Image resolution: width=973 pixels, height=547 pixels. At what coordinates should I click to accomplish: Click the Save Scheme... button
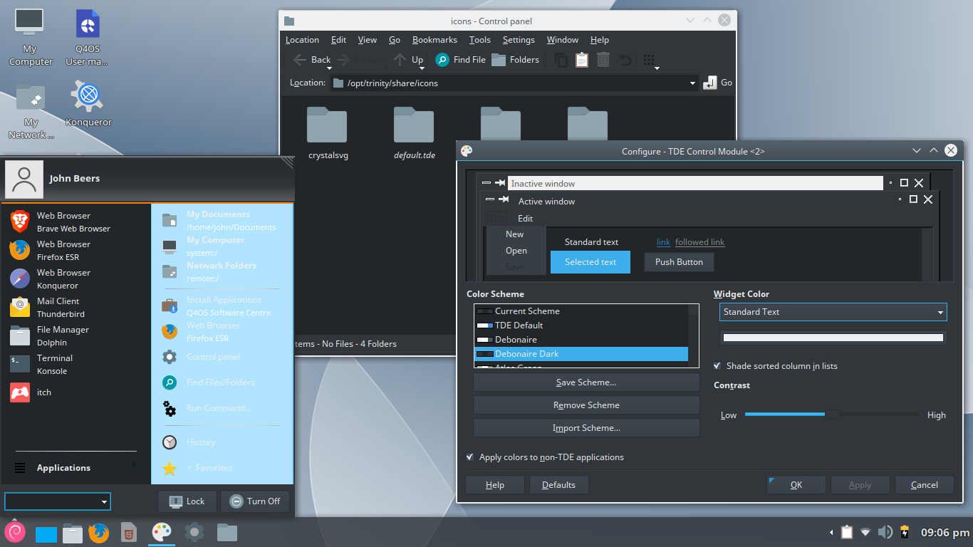point(586,382)
